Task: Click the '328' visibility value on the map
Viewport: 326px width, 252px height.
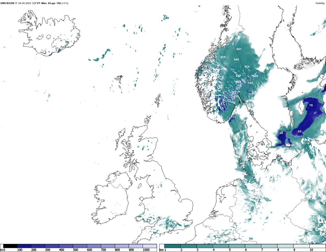Action: coord(255,76)
